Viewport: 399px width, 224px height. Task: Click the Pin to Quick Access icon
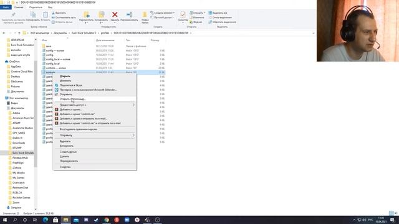[13, 15]
